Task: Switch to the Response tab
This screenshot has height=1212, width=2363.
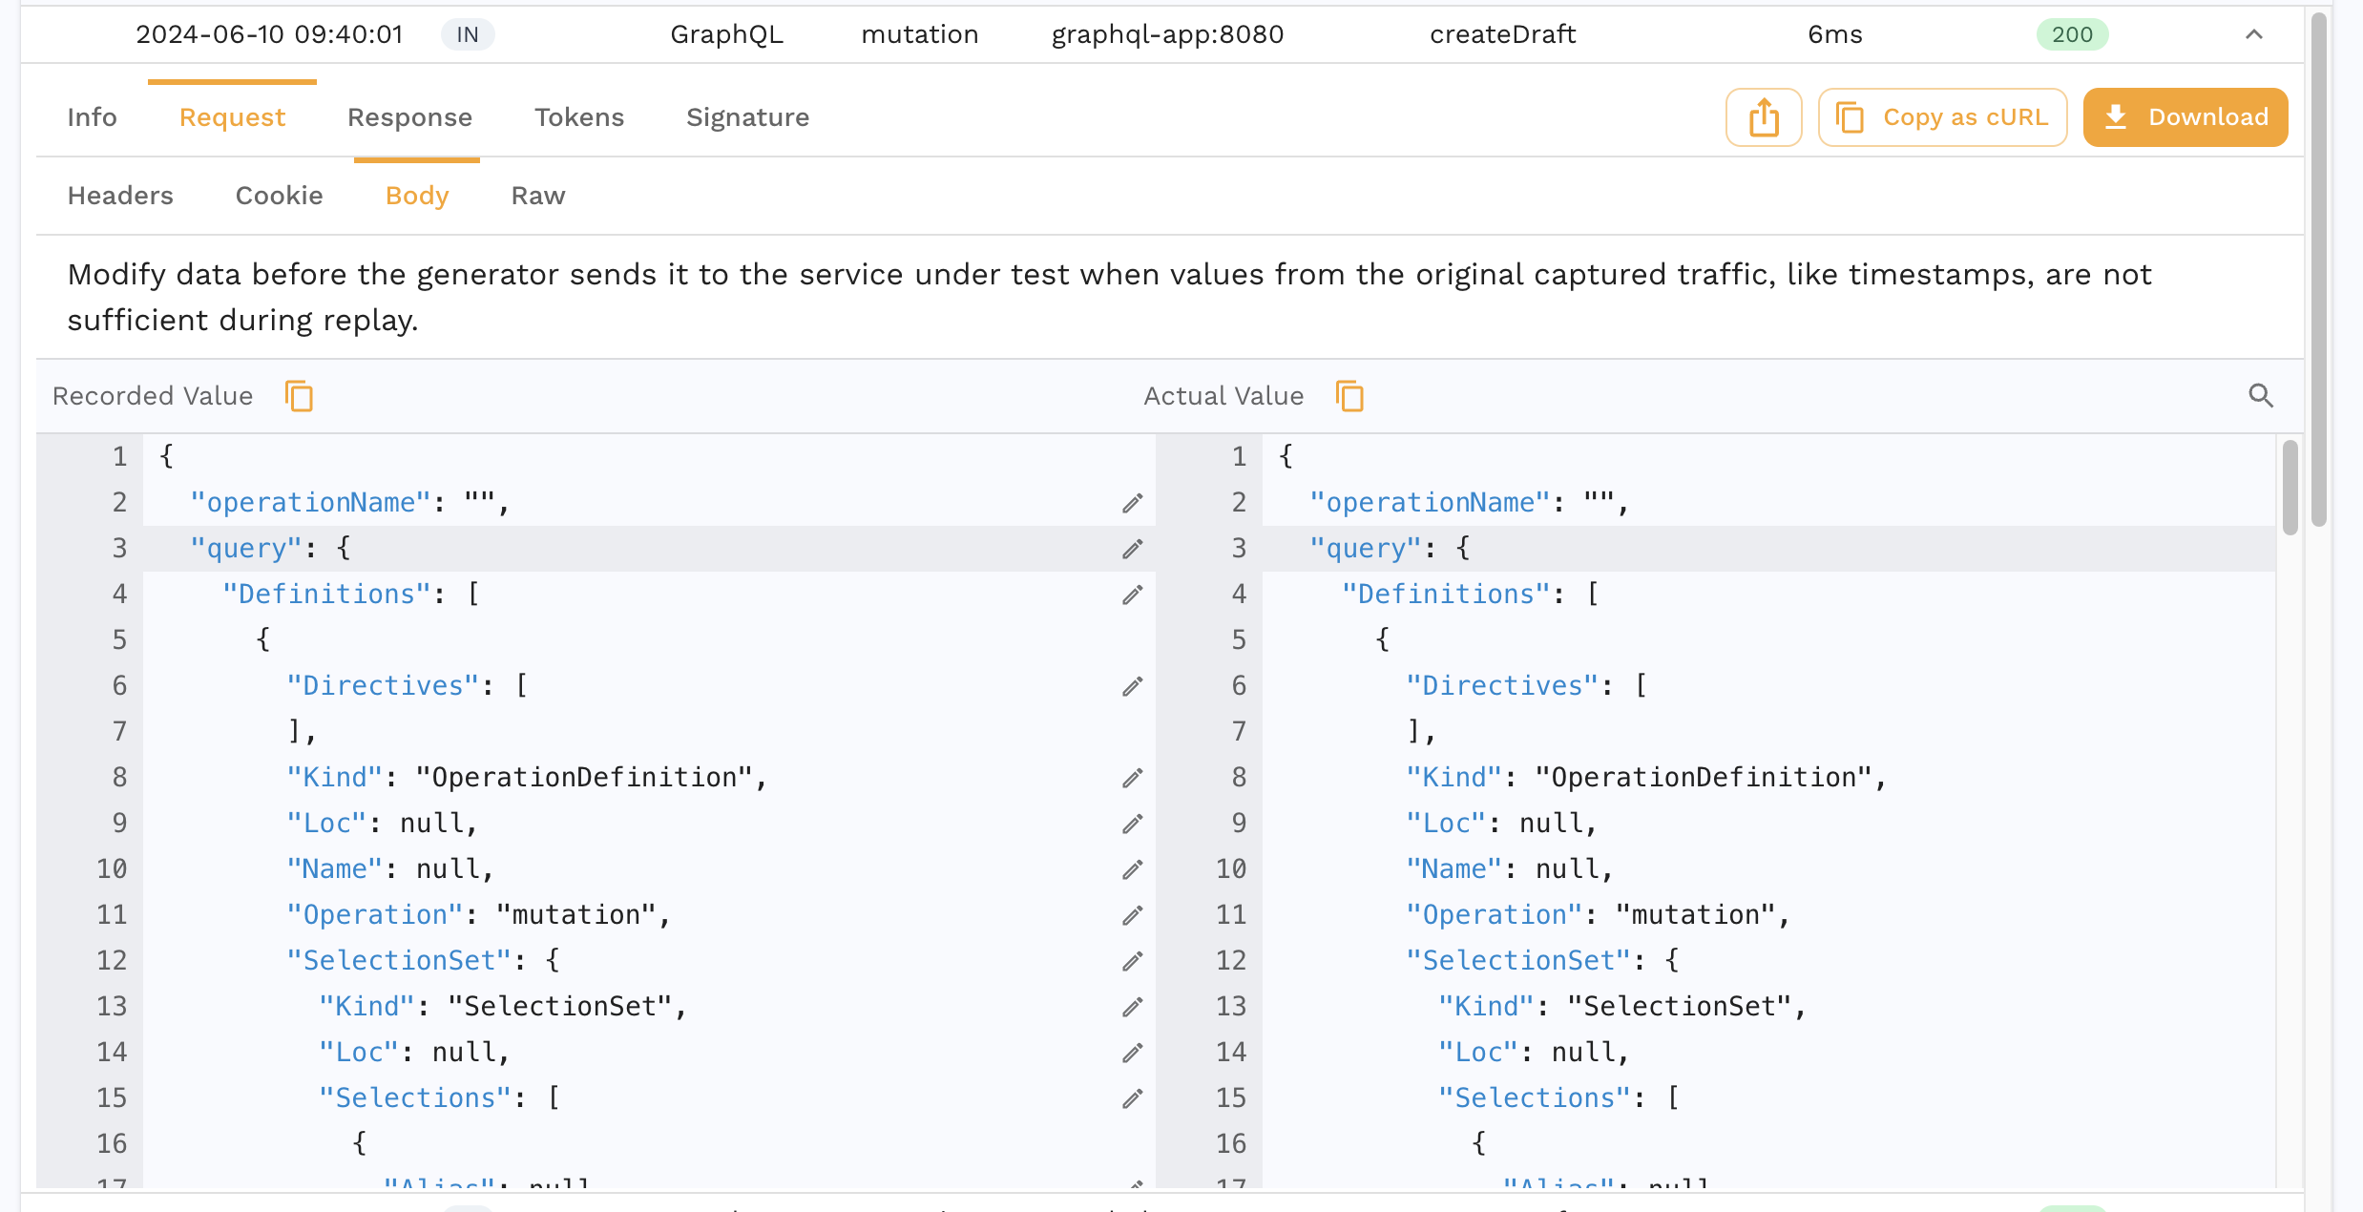Action: (x=409, y=117)
